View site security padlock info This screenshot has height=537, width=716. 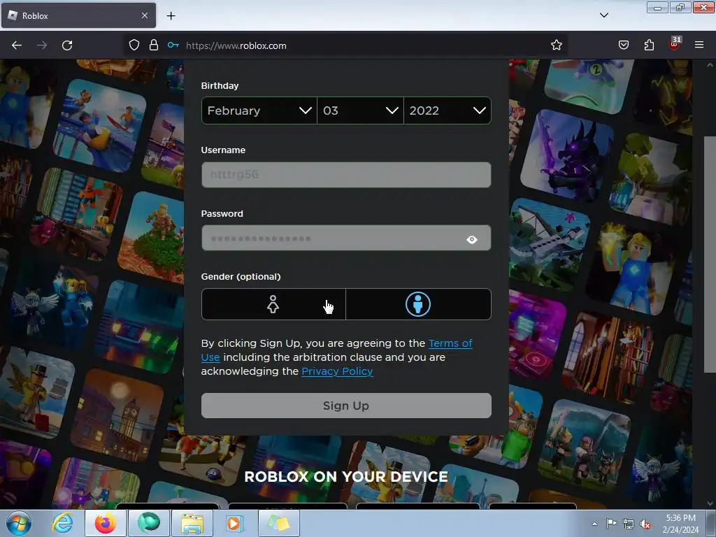click(x=154, y=45)
